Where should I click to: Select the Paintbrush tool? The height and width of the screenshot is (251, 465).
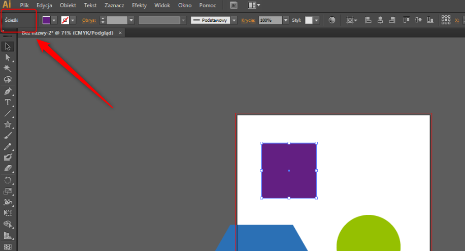[x=8, y=135]
